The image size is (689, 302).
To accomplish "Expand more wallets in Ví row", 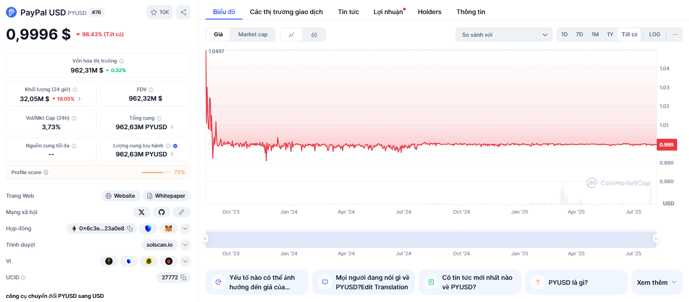I will 185,261.
